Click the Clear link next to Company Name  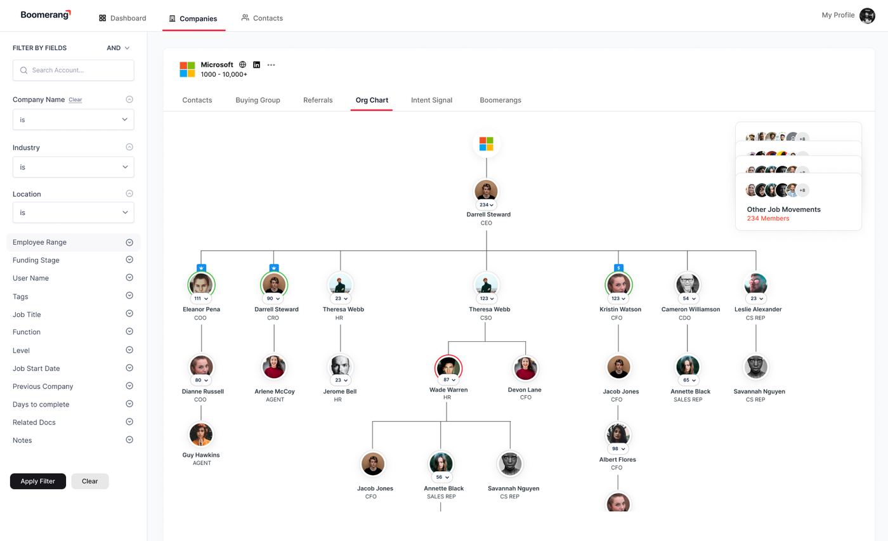[x=75, y=100]
